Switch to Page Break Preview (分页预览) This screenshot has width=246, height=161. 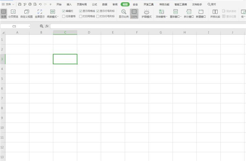coord(13,14)
